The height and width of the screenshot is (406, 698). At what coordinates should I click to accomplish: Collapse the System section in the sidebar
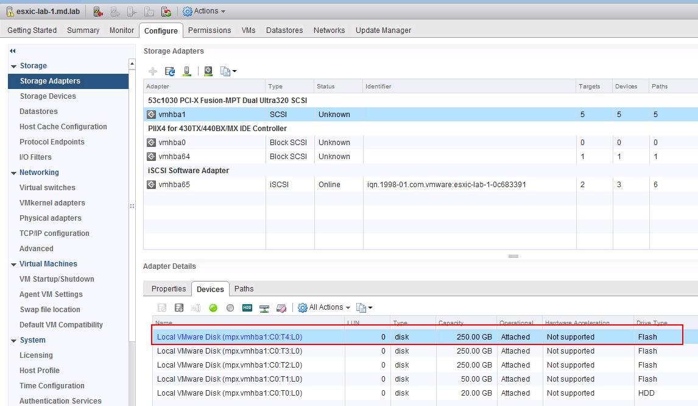point(14,341)
